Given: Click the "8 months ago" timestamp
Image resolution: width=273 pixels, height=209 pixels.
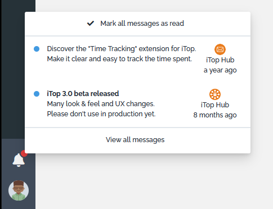Looking at the screenshot, I should click(x=215, y=115).
